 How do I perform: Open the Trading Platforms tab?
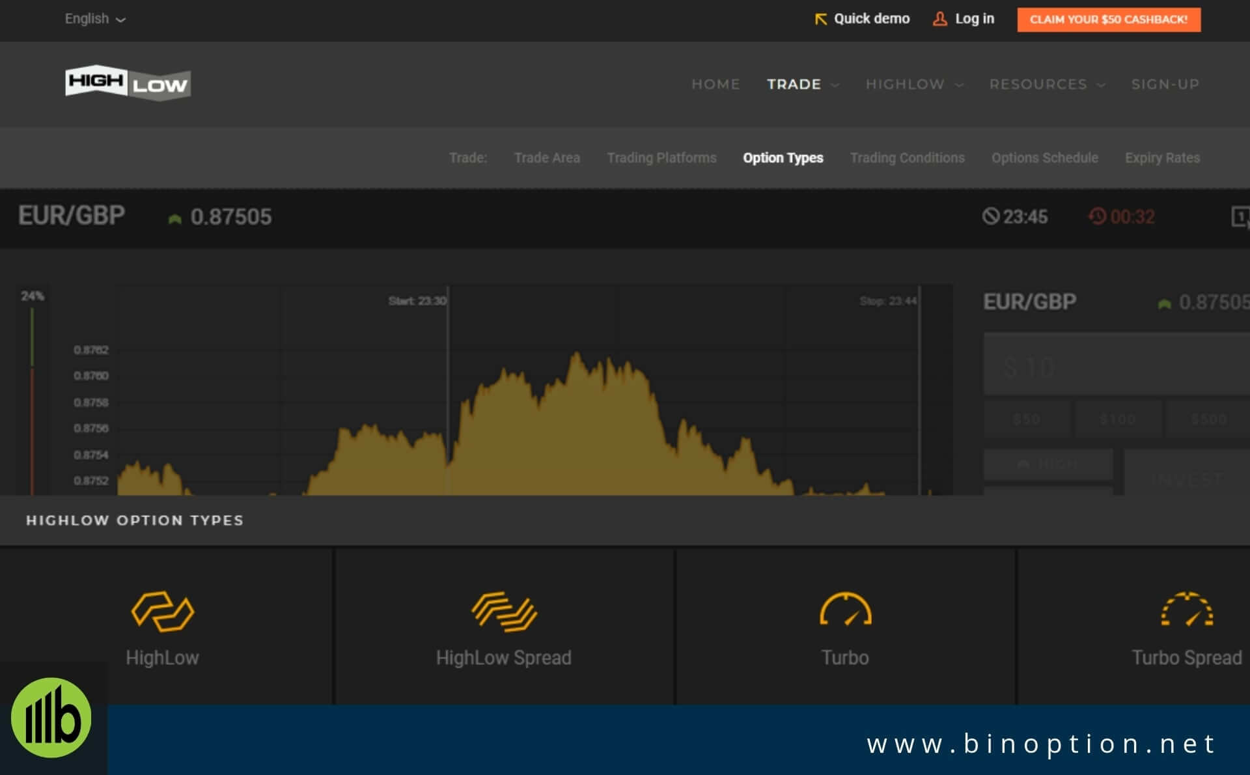pos(661,158)
